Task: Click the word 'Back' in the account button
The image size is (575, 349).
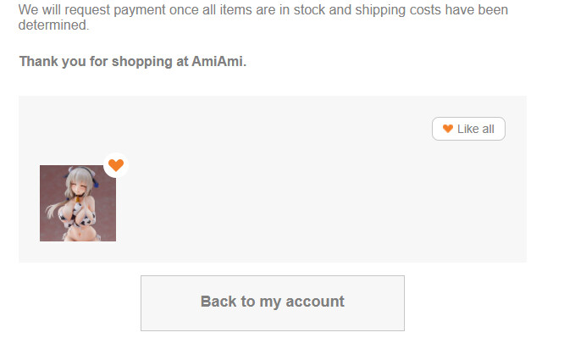Action: [x=218, y=302]
